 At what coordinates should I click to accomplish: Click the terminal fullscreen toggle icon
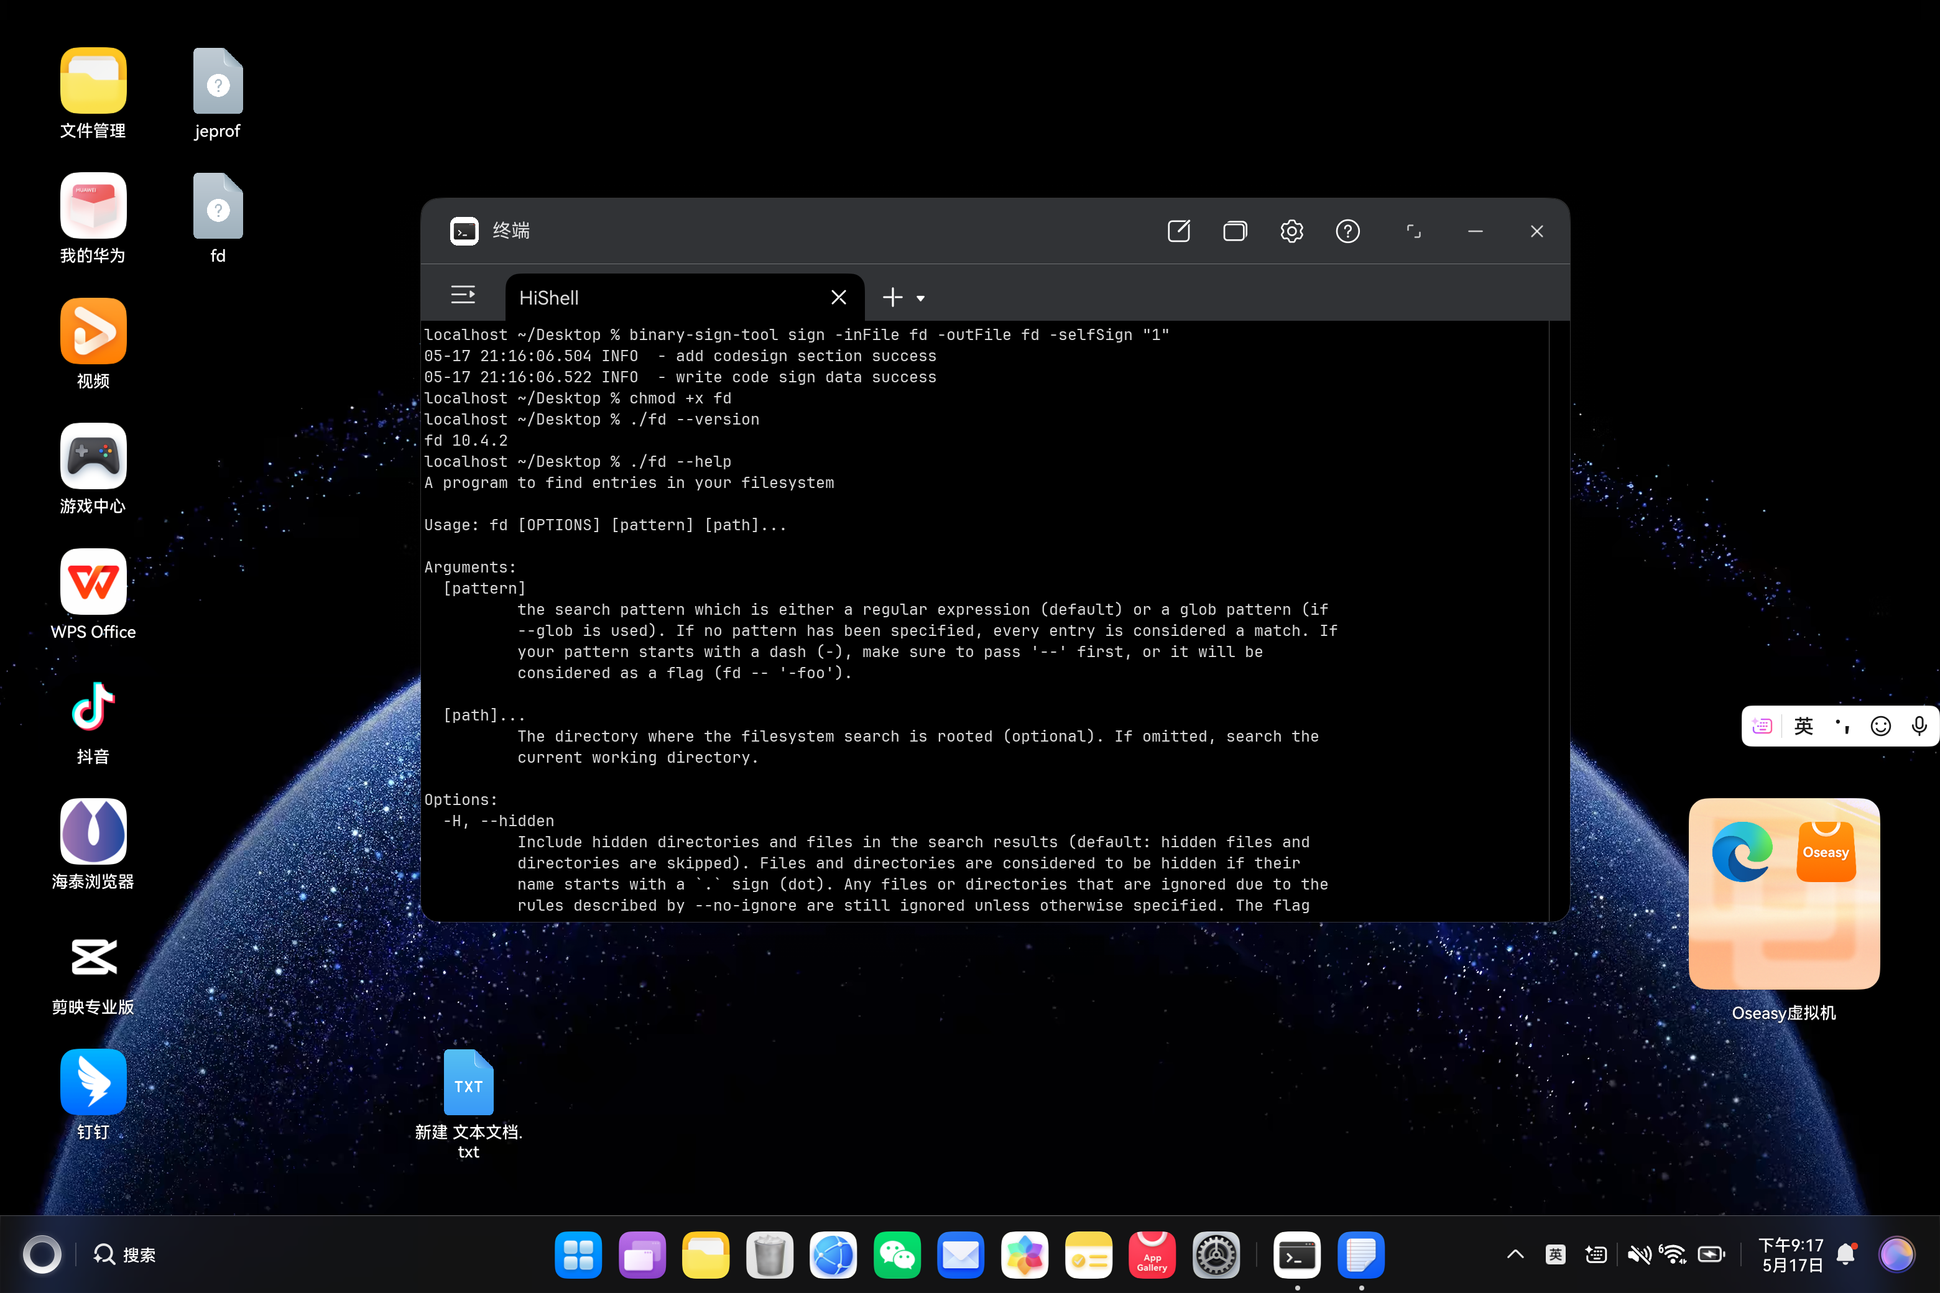coord(1414,231)
